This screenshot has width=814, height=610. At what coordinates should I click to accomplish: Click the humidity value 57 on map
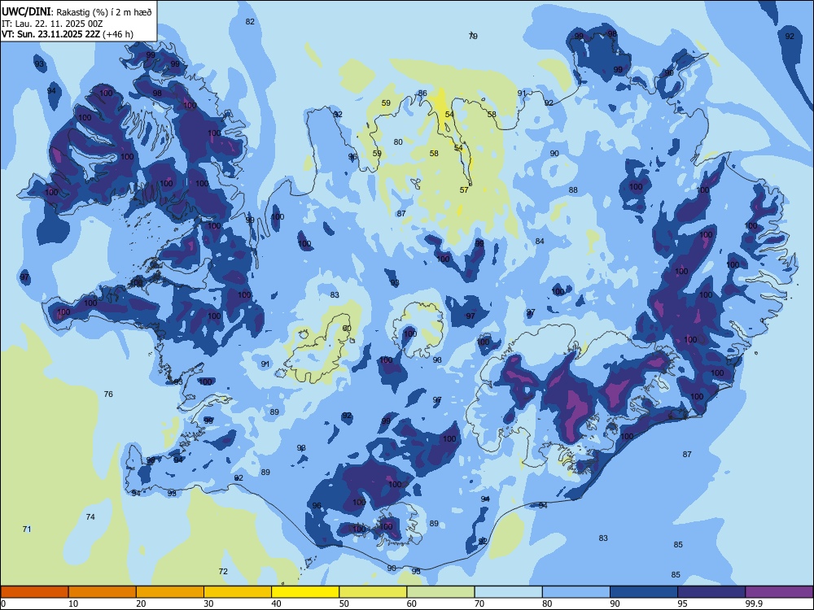coord(464,190)
